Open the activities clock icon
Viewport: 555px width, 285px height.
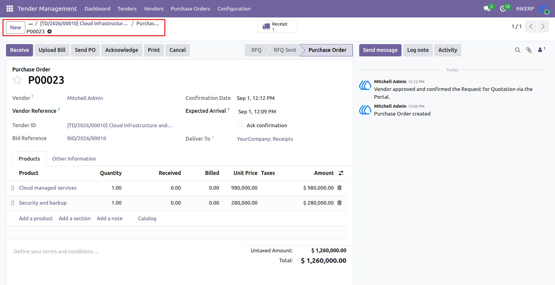(503, 9)
